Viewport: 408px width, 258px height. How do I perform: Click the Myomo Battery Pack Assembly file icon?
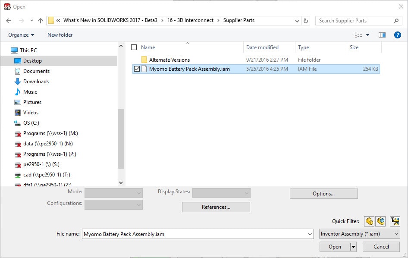(x=144, y=69)
